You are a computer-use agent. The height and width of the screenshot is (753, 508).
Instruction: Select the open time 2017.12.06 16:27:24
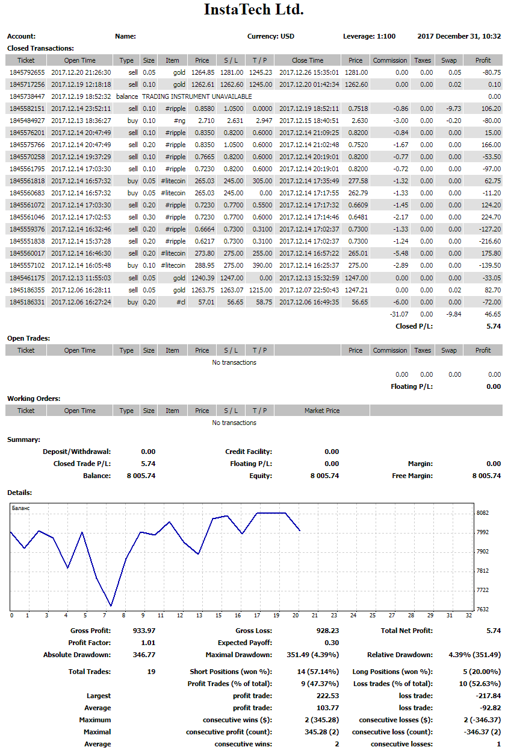pos(81,301)
